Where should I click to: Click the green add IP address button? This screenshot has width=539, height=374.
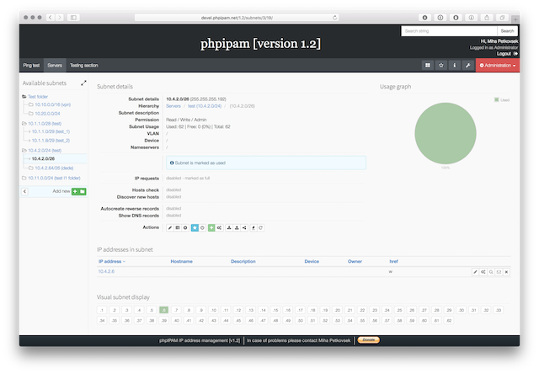tap(211, 227)
